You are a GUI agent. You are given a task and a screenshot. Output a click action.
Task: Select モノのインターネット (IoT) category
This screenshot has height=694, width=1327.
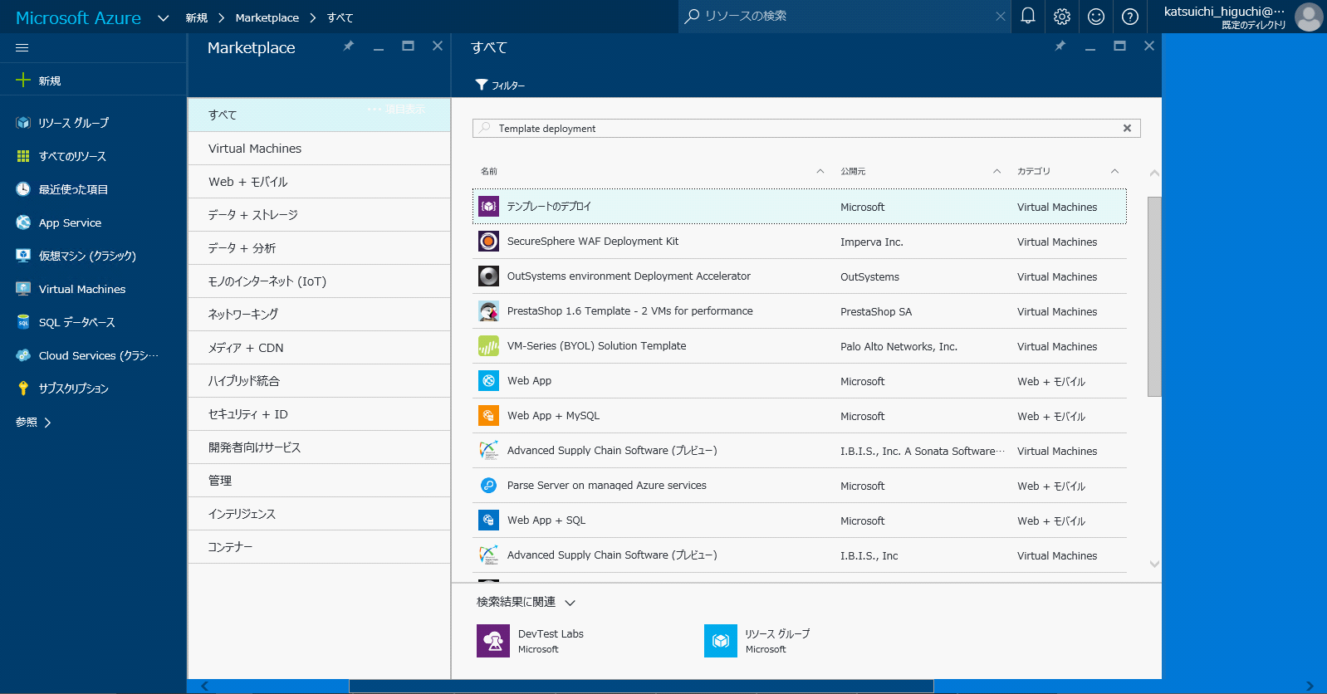click(x=319, y=281)
